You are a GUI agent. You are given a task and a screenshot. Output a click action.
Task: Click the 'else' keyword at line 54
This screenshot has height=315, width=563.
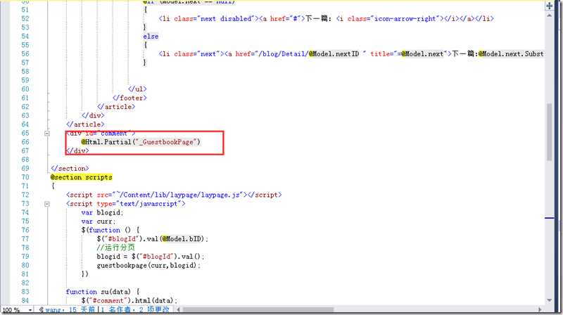(151, 37)
